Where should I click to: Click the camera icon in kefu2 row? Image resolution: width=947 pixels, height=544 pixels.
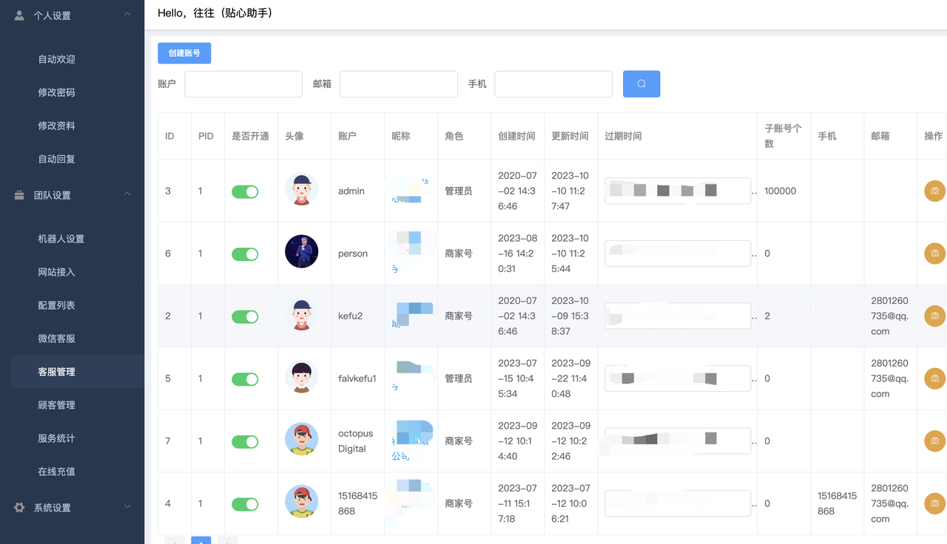[x=934, y=316]
